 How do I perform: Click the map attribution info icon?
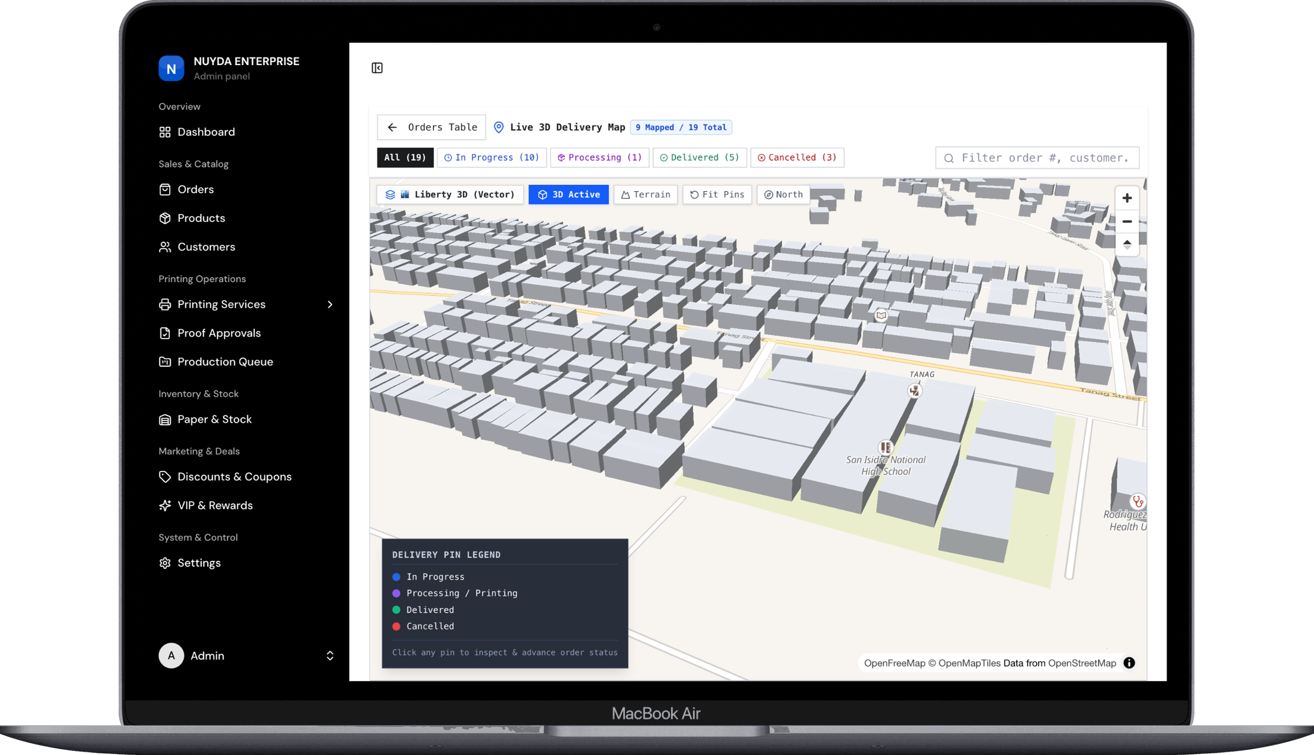click(x=1129, y=663)
